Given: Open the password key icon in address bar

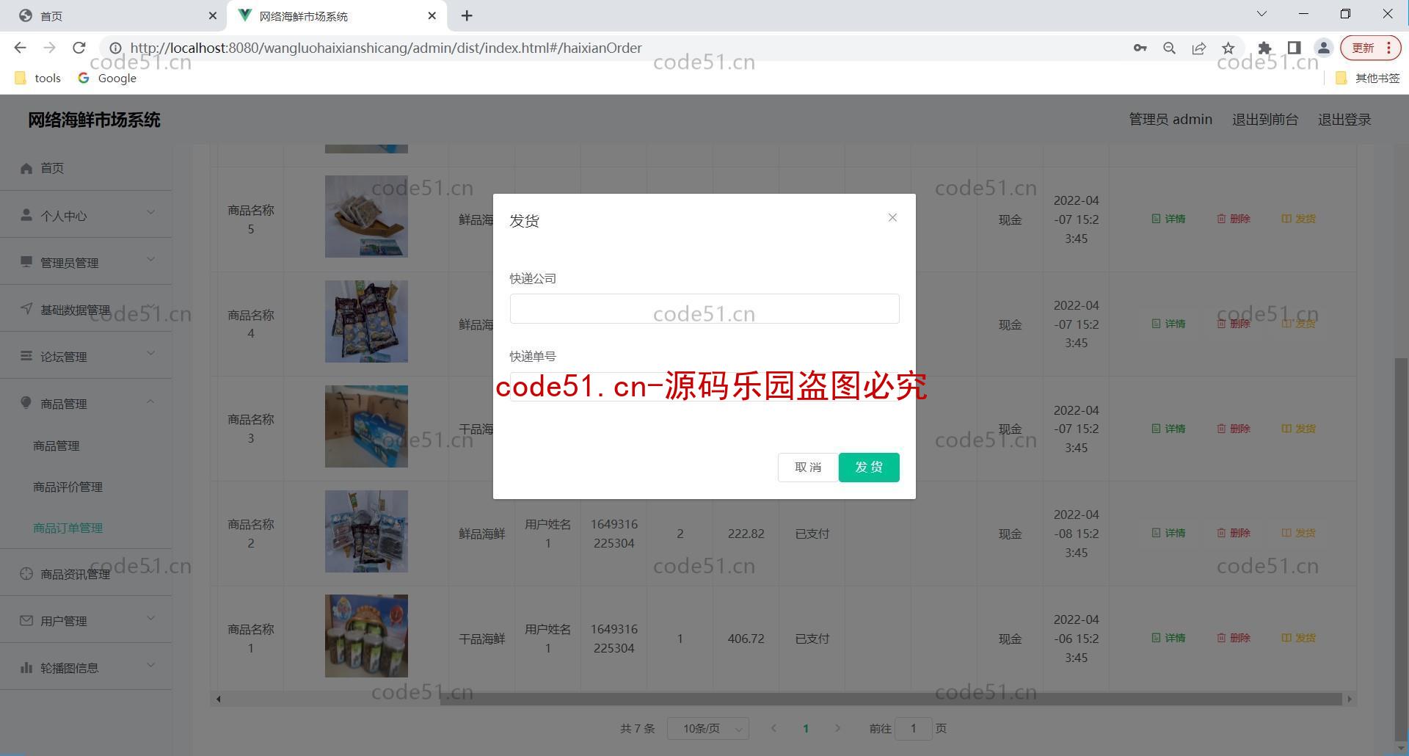Looking at the screenshot, I should (1140, 48).
